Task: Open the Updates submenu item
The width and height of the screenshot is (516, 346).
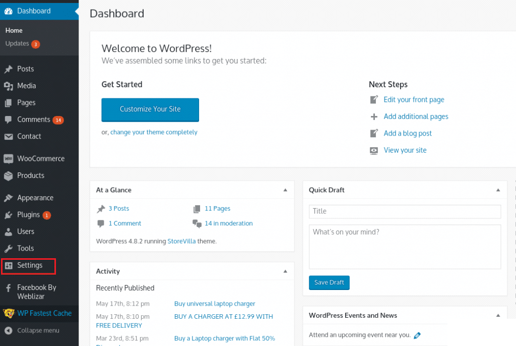Action: (17, 44)
